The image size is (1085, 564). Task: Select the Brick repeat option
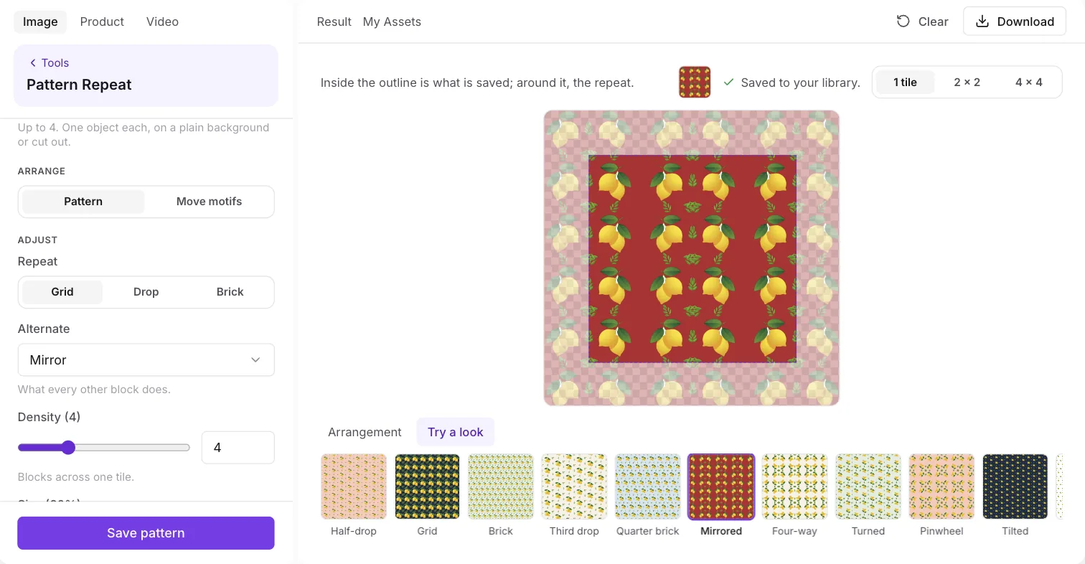230,292
